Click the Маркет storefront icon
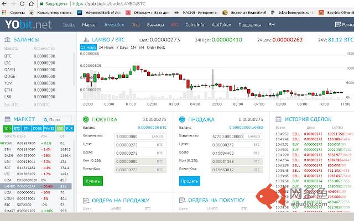This screenshot has width=354, height=221. (x=7, y=119)
